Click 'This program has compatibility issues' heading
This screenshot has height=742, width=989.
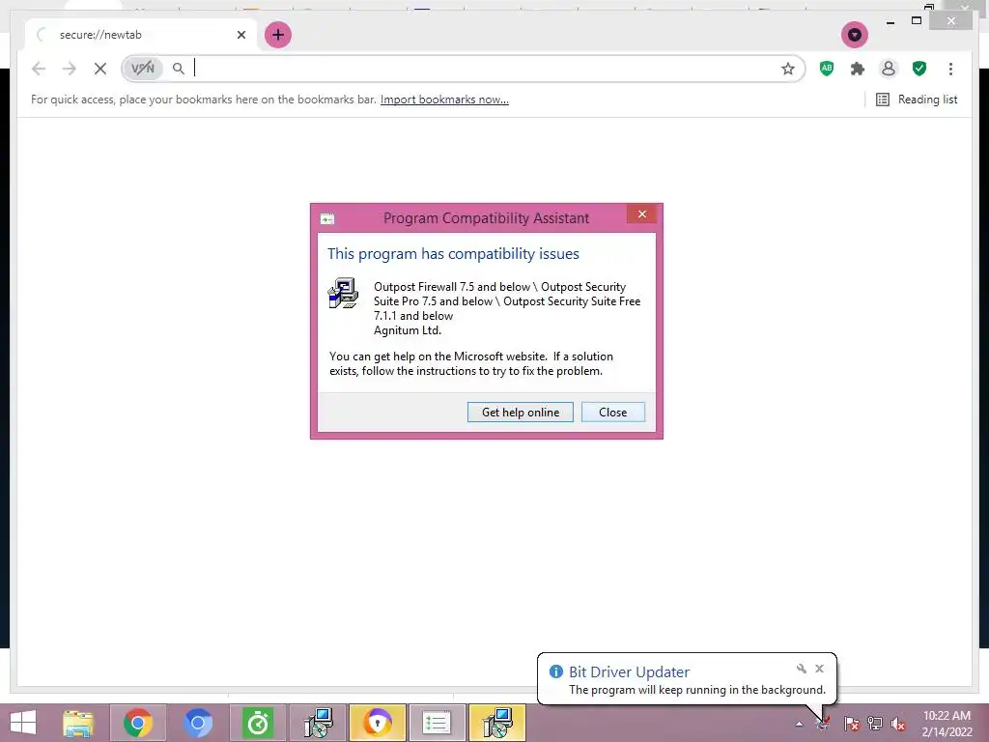point(453,254)
